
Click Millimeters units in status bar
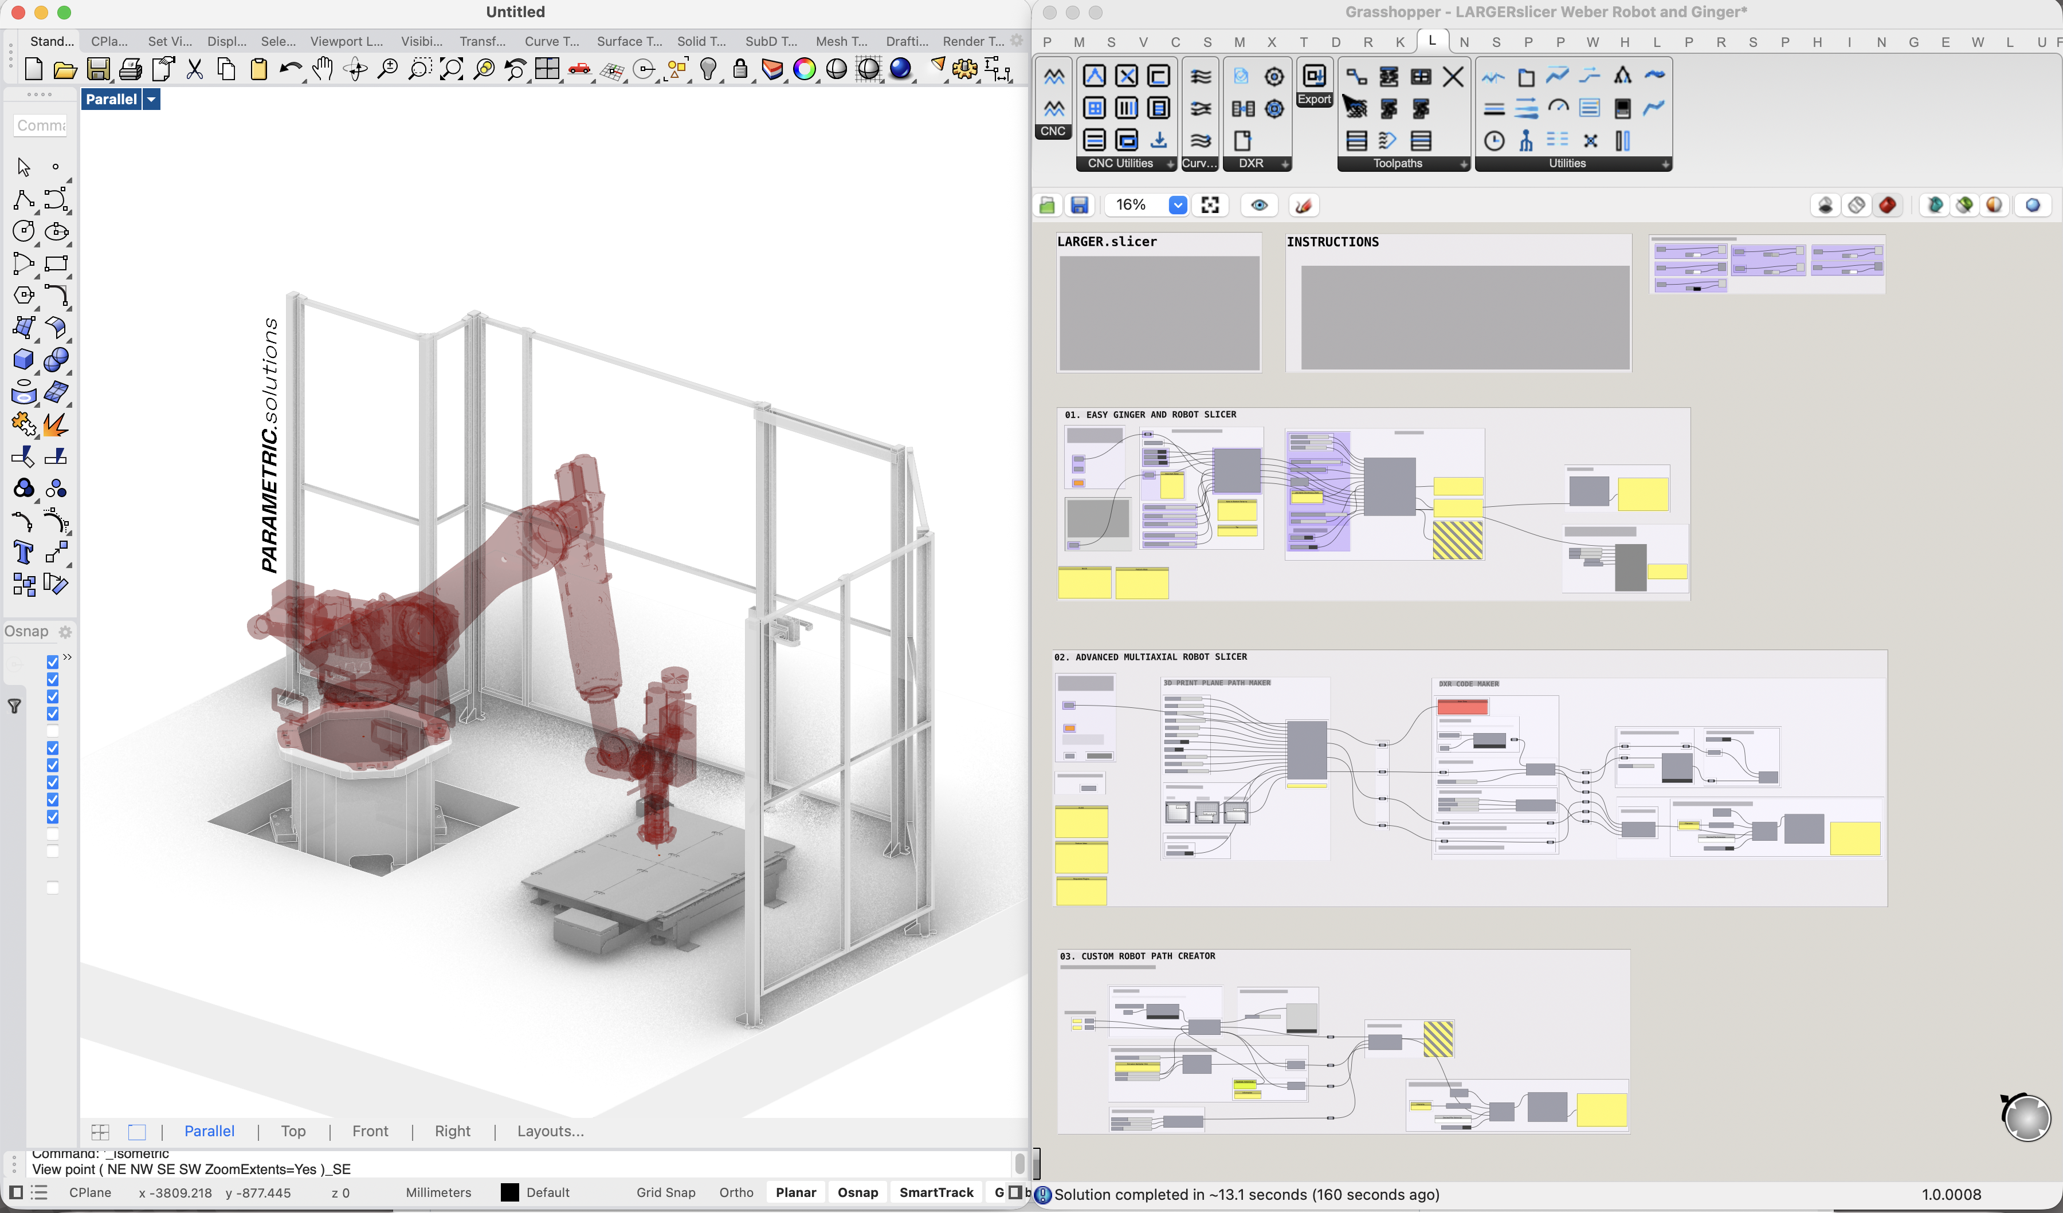438,1192
